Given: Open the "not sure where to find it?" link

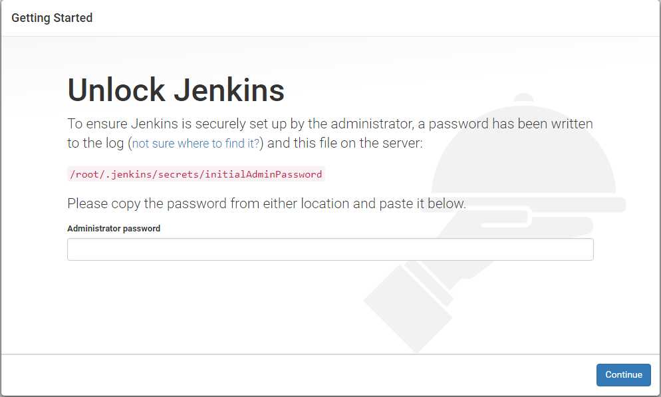Looking at the screenshot, I should 196,143.
